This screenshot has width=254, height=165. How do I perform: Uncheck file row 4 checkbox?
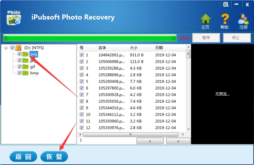82,75
